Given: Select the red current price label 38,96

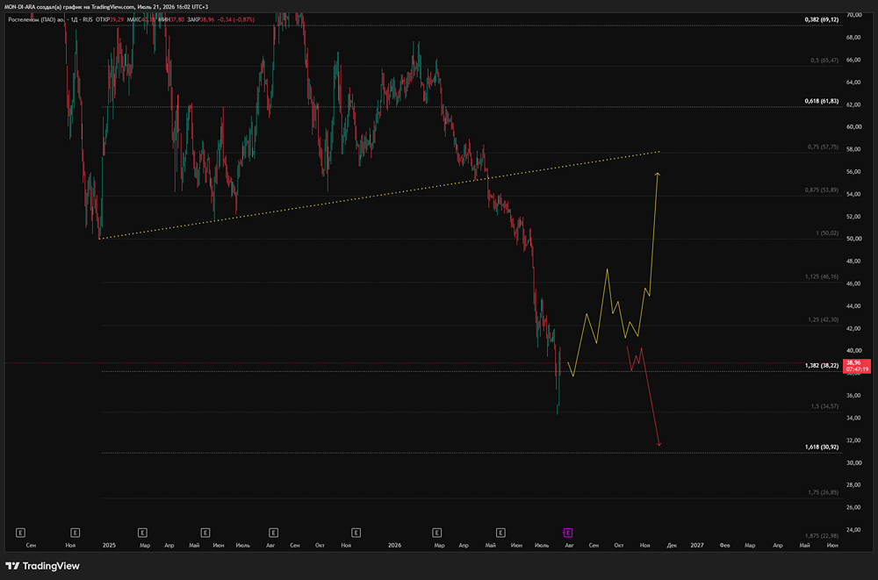Looking at the screenshot, I should [x=857, y=366].
